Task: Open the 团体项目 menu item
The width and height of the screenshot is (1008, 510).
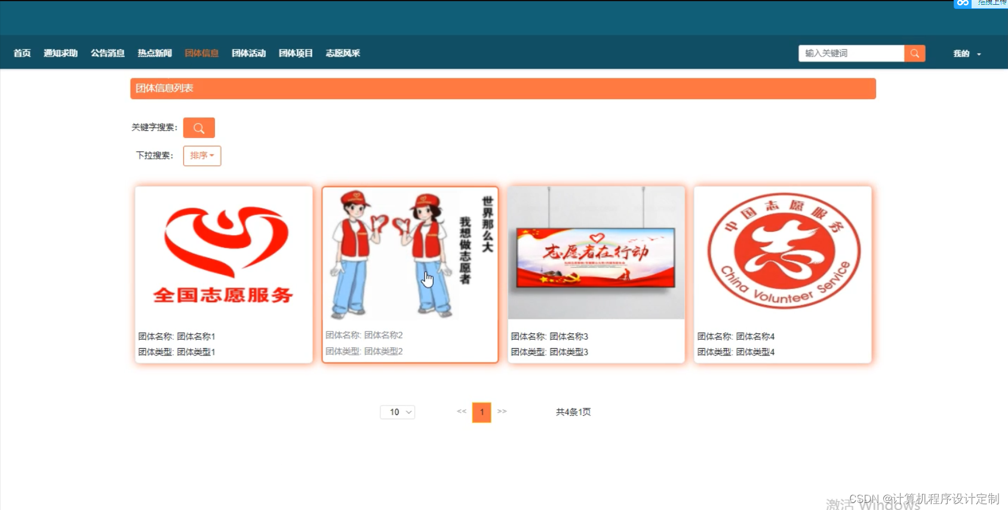Action: tap(296, 53)
